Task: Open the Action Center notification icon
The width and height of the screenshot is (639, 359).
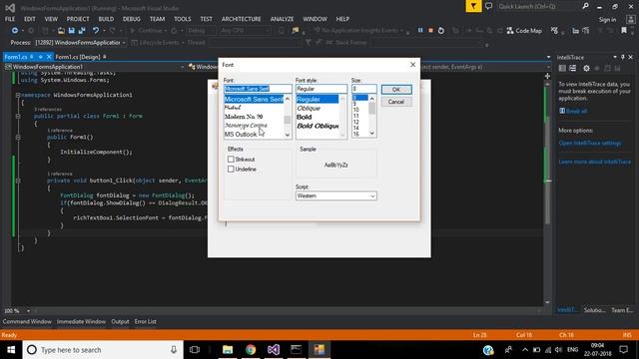Action: point(623,350)
